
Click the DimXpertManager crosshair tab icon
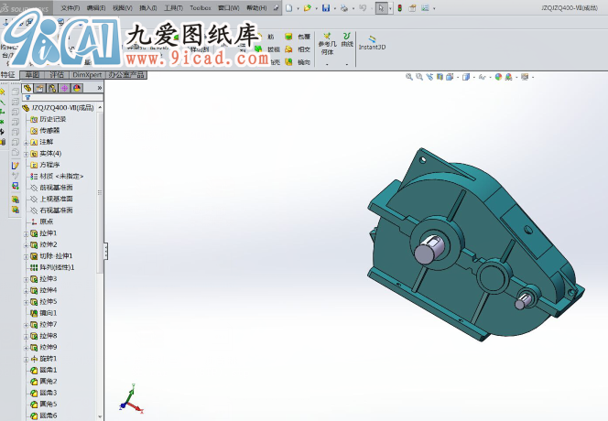coord(64,88)
